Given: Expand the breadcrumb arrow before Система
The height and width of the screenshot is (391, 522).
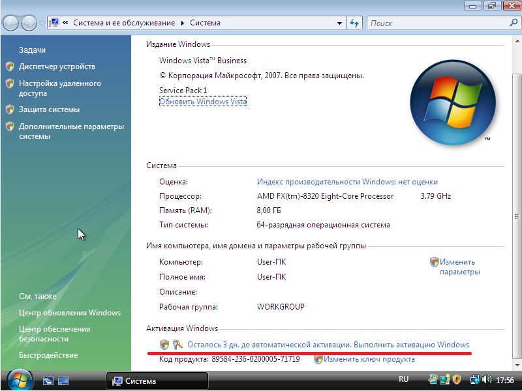Looking at the screenshot, I should pyautogui.click(x=183, y=23).
